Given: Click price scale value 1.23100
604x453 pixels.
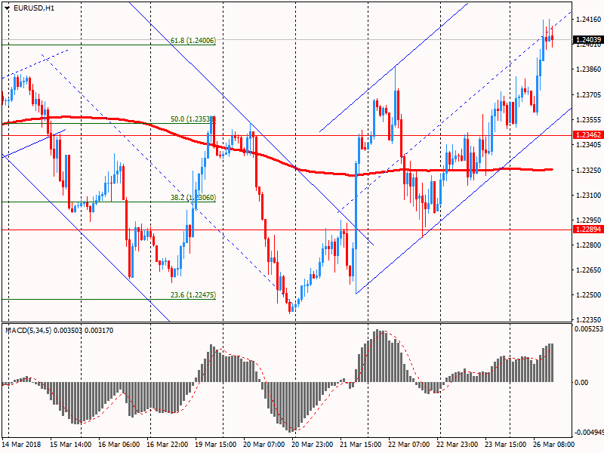Looking at the screenshot, I should pyautogui.click(x=589, y=196).
